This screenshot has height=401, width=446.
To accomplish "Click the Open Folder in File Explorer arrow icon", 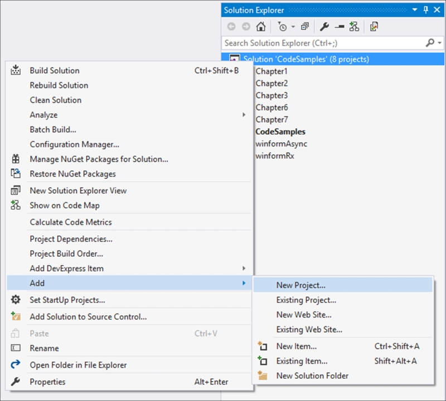I will tap(16, 364).
